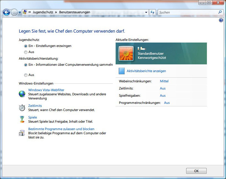Screen dimensions: 226x179
Task: Click the blue Back navigation arrow
Action: 6,12
